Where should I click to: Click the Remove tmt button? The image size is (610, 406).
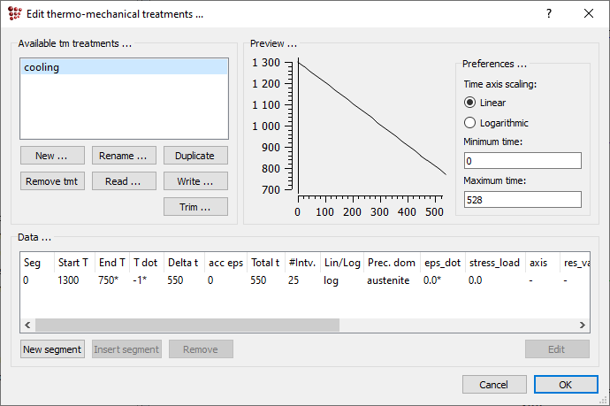52,181
